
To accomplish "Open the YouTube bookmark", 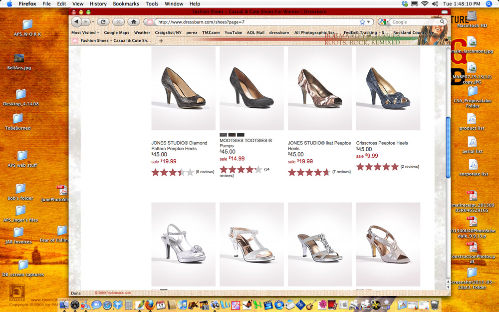I will 233,32.
